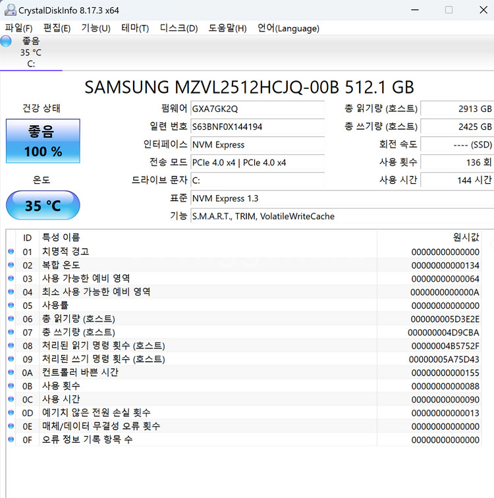Click the standard field NVM Express 1.3
This screenshot has width=494, height=498.
343,198
